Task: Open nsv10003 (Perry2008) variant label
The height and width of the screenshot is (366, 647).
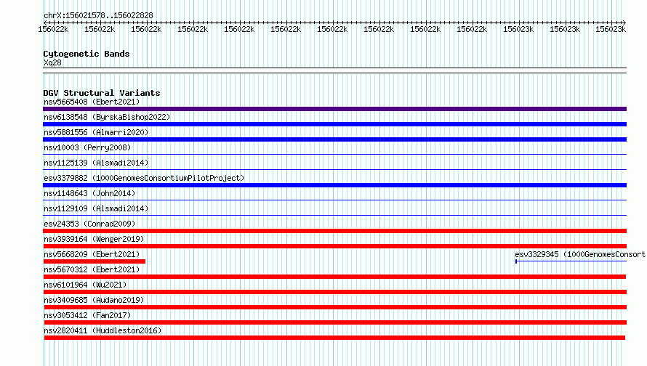Action: click(87, 147)
